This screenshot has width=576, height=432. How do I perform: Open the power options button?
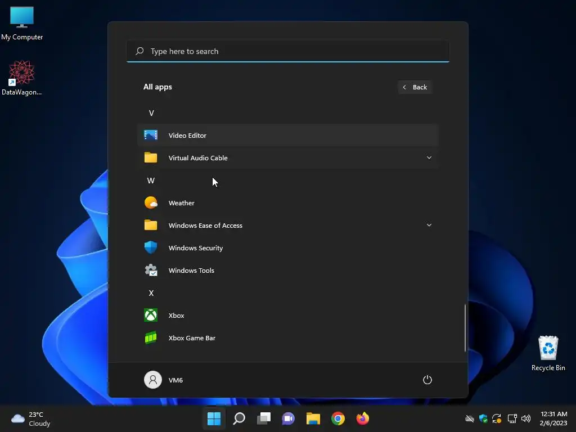(427, 380)
